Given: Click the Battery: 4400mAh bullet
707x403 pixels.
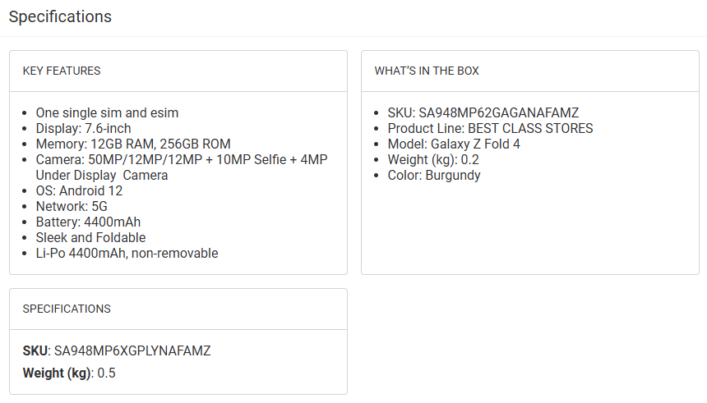Looking at the screenshot, I should [88, 222].
